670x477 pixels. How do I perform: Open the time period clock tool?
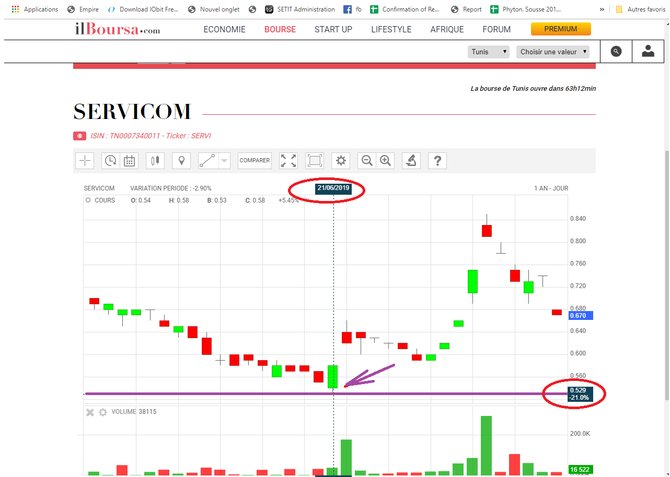pos(111,161)
